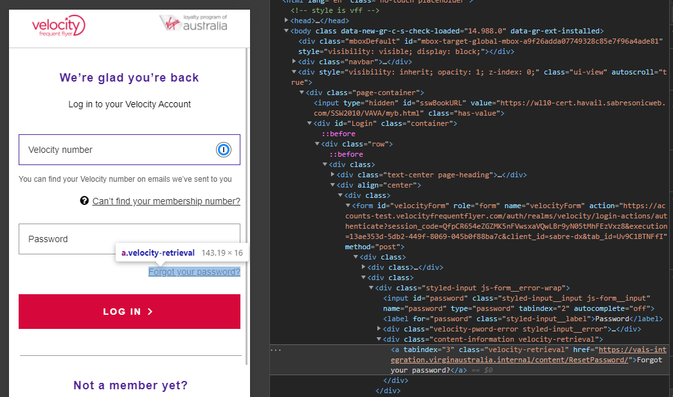
Task: Click the Virgin Australia logo
Action: tap(193, 22)
